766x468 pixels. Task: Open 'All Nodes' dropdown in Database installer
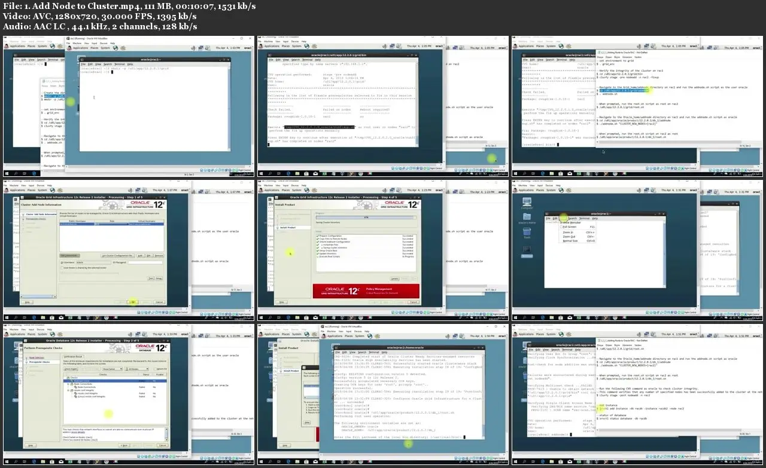(138, 369)
